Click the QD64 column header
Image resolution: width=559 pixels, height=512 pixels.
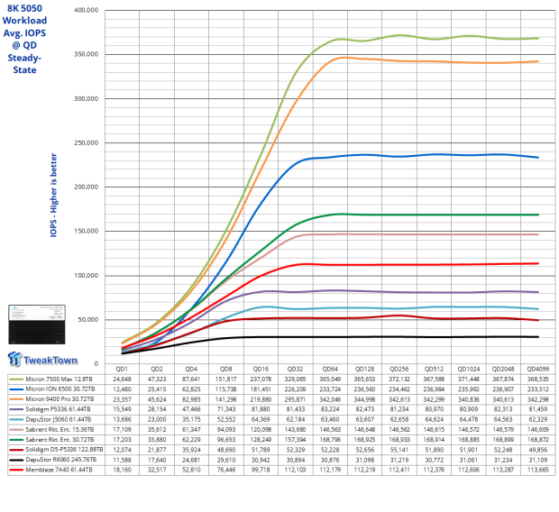tap(330, 369)
